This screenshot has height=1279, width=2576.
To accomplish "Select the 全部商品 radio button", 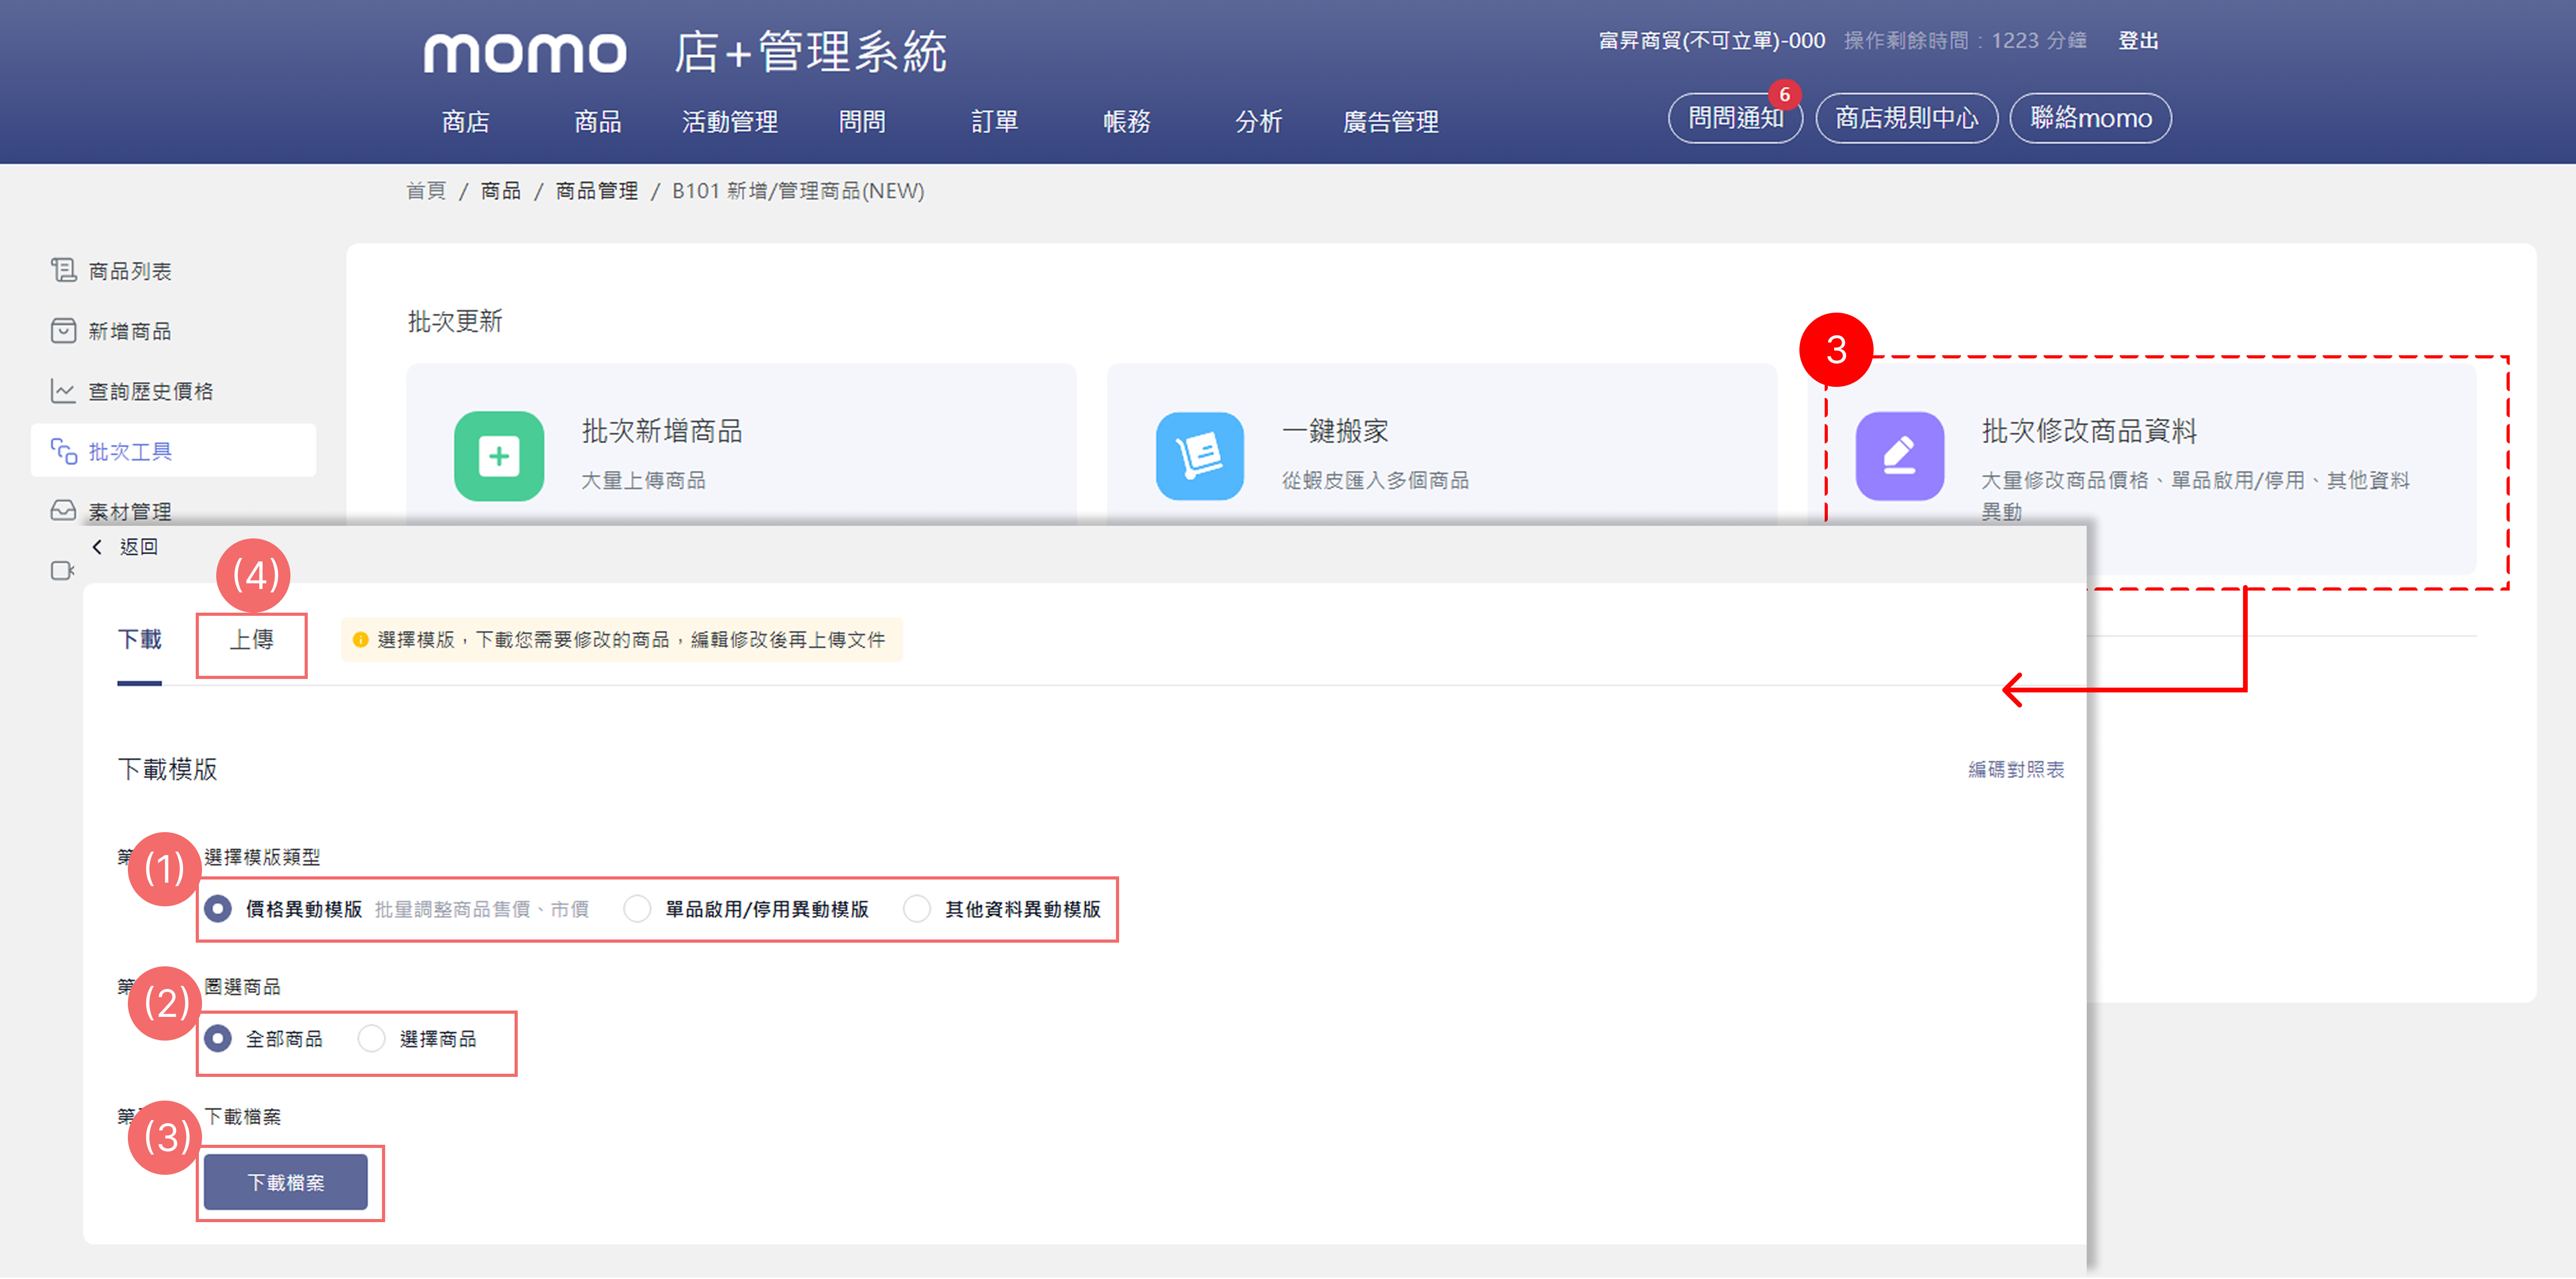I will point(217,1039).
